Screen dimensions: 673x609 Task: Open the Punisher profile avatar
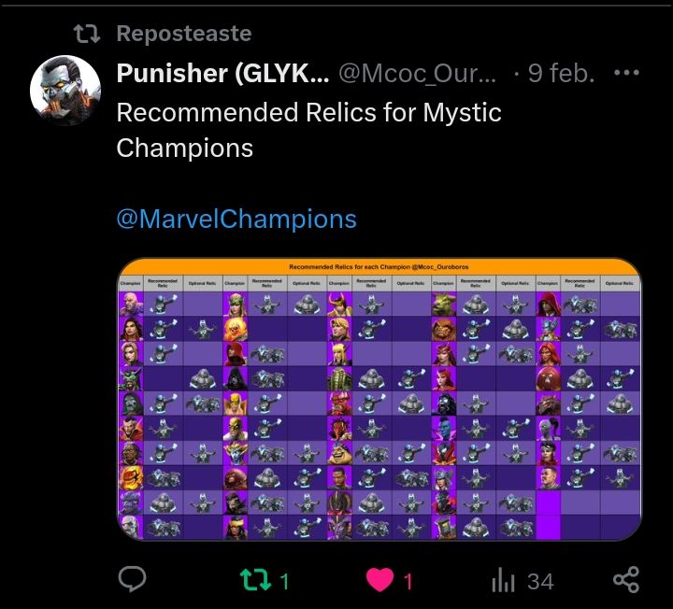65,91
